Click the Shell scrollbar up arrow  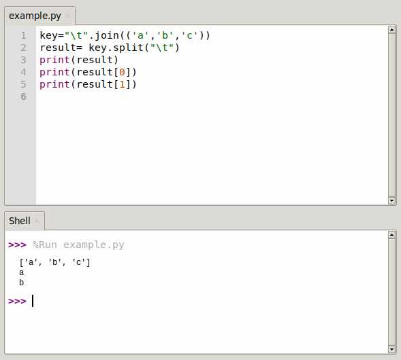click(x=391, y=234)
